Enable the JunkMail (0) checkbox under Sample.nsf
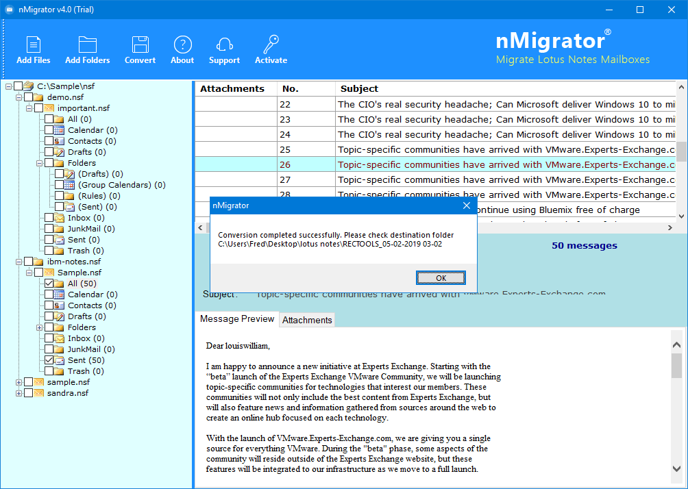Viewport: 688px width, 489px height. click(x=49, y=349)
